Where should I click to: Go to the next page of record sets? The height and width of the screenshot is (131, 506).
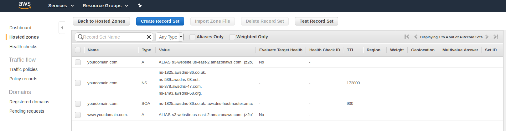pyautogui.click(x=487, y=37)
